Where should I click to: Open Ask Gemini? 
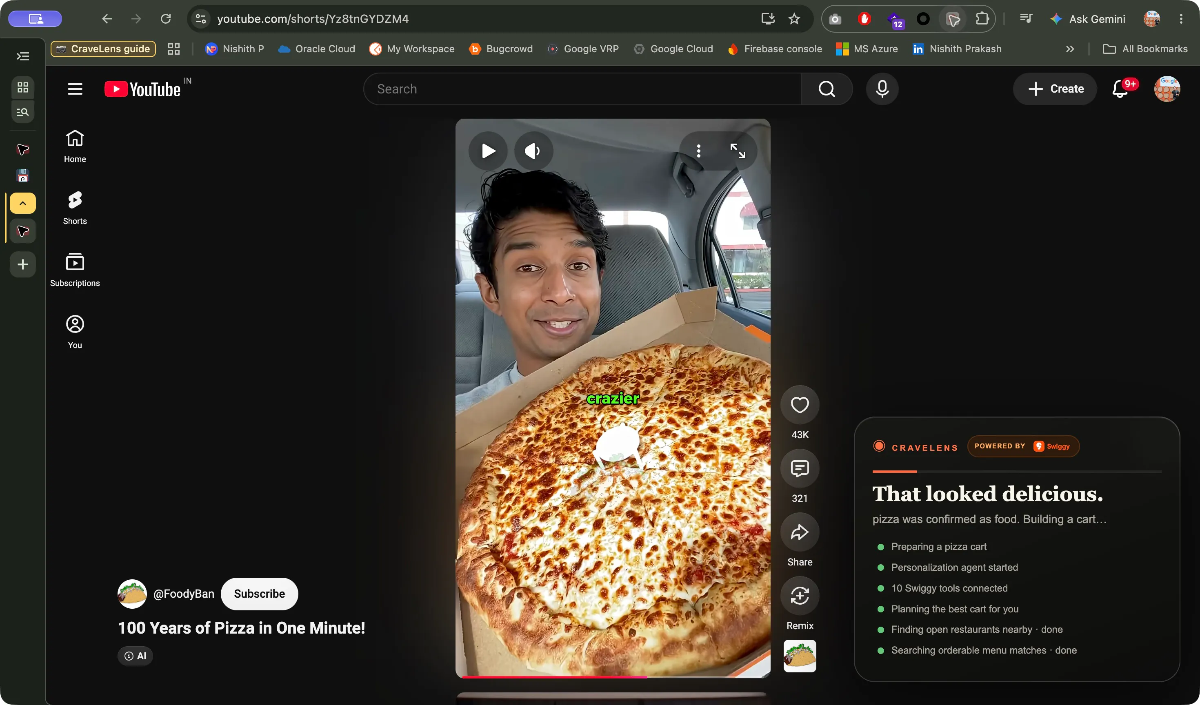point(1087,19)
